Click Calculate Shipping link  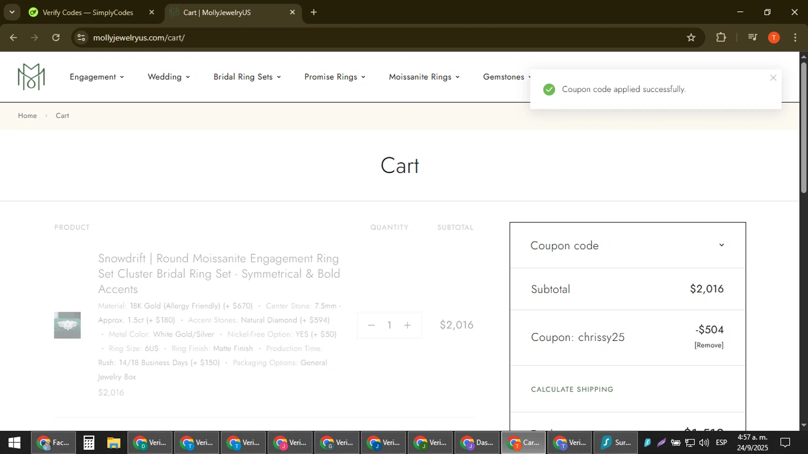point(572,389)
